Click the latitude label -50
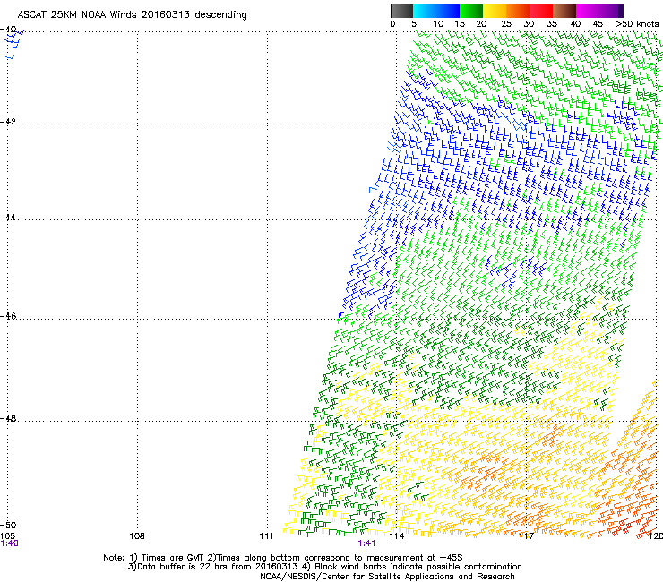This screenshot has width=663, height=582. pyautogui.click(x=8, y=525)
